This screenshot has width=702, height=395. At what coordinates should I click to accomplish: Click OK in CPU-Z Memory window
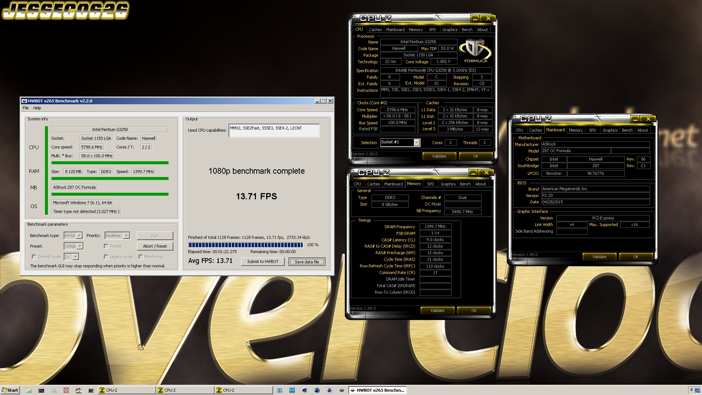pyautogui.click(x=474, y=311)
